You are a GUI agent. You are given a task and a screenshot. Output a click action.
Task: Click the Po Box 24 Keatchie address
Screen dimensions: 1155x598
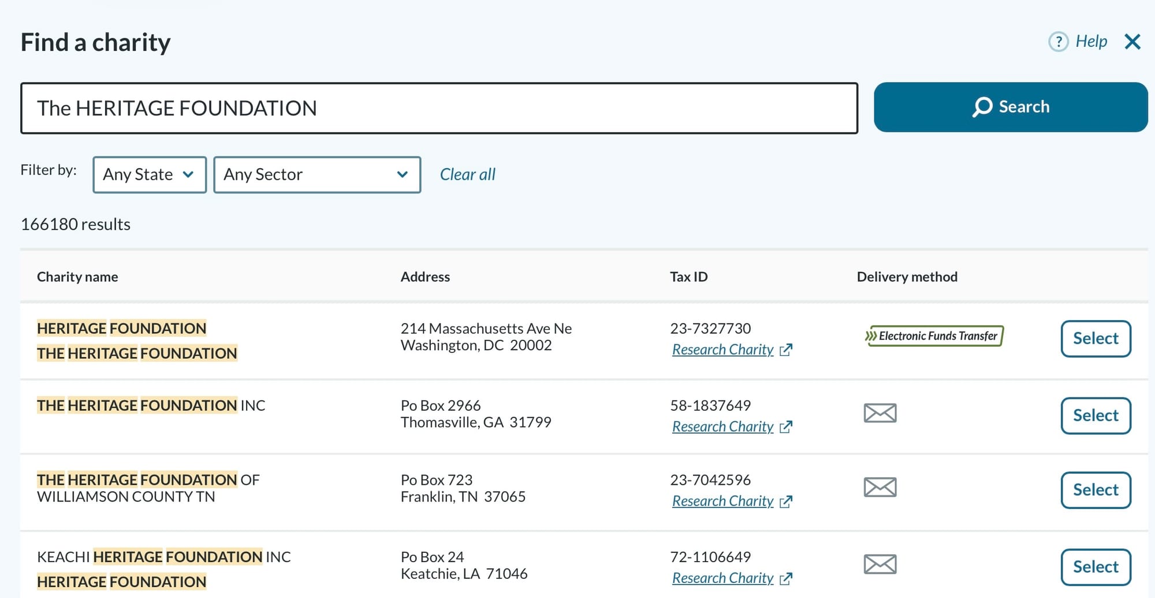coord(464,565)
